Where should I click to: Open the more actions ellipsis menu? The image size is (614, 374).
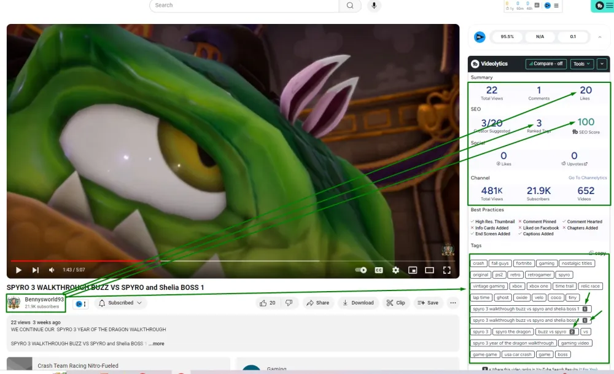pos(453,303)
